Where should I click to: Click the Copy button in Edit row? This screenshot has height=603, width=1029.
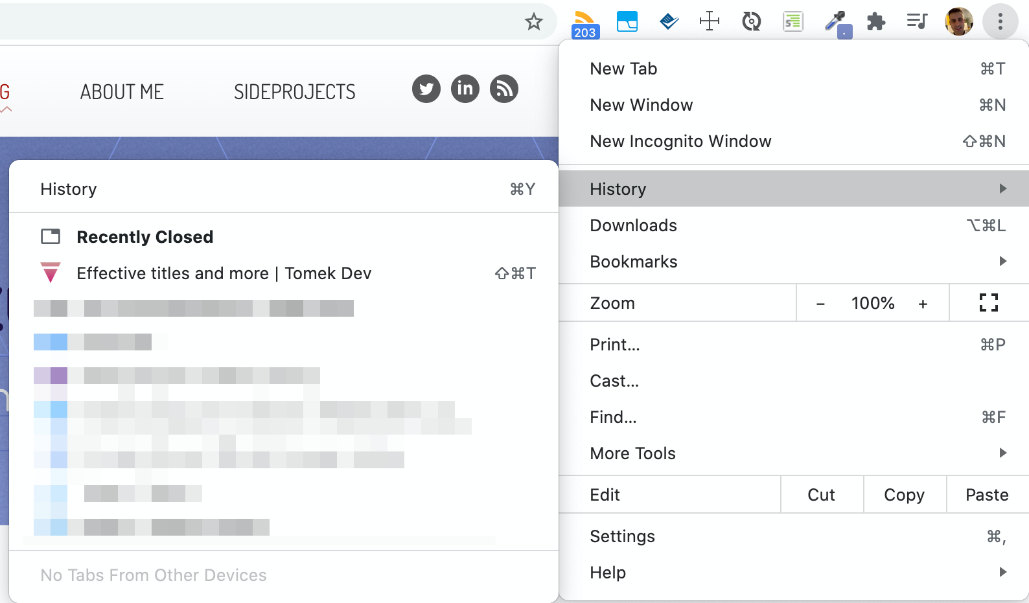(905, 495)
